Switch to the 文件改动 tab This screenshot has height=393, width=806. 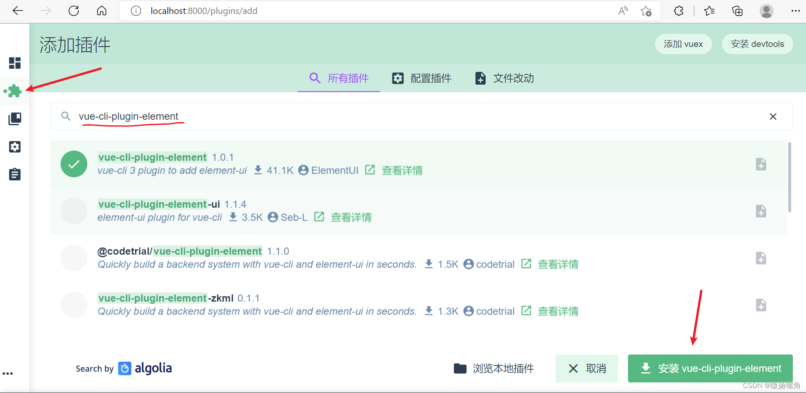click(x=513, y=78)
